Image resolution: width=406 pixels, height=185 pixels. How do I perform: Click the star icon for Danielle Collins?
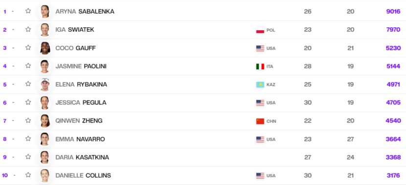pos(28,175)
